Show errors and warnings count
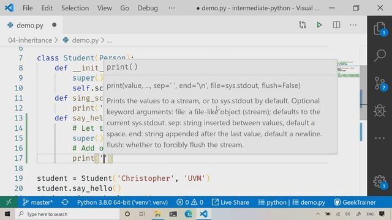Viewport: 392px width, 220px height. tap(190, 202)
